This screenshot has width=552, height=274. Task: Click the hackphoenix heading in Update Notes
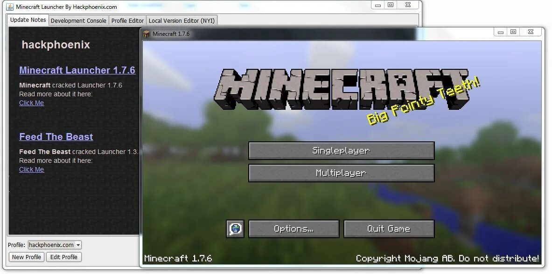(56, 45)
